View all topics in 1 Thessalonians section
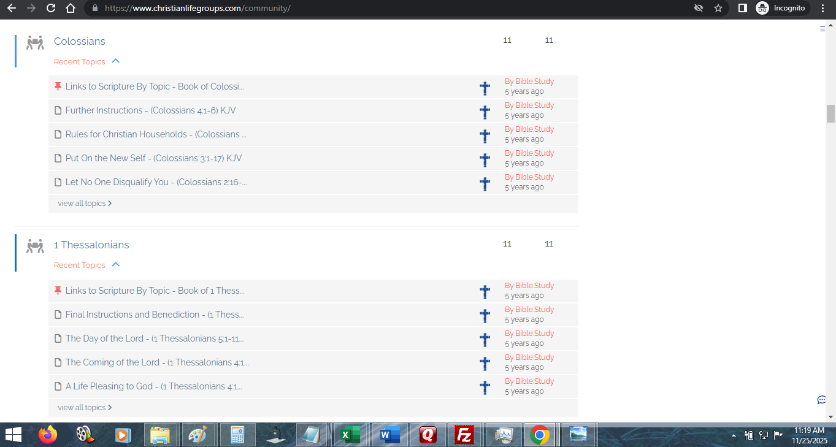 click(x=85, y=408)
